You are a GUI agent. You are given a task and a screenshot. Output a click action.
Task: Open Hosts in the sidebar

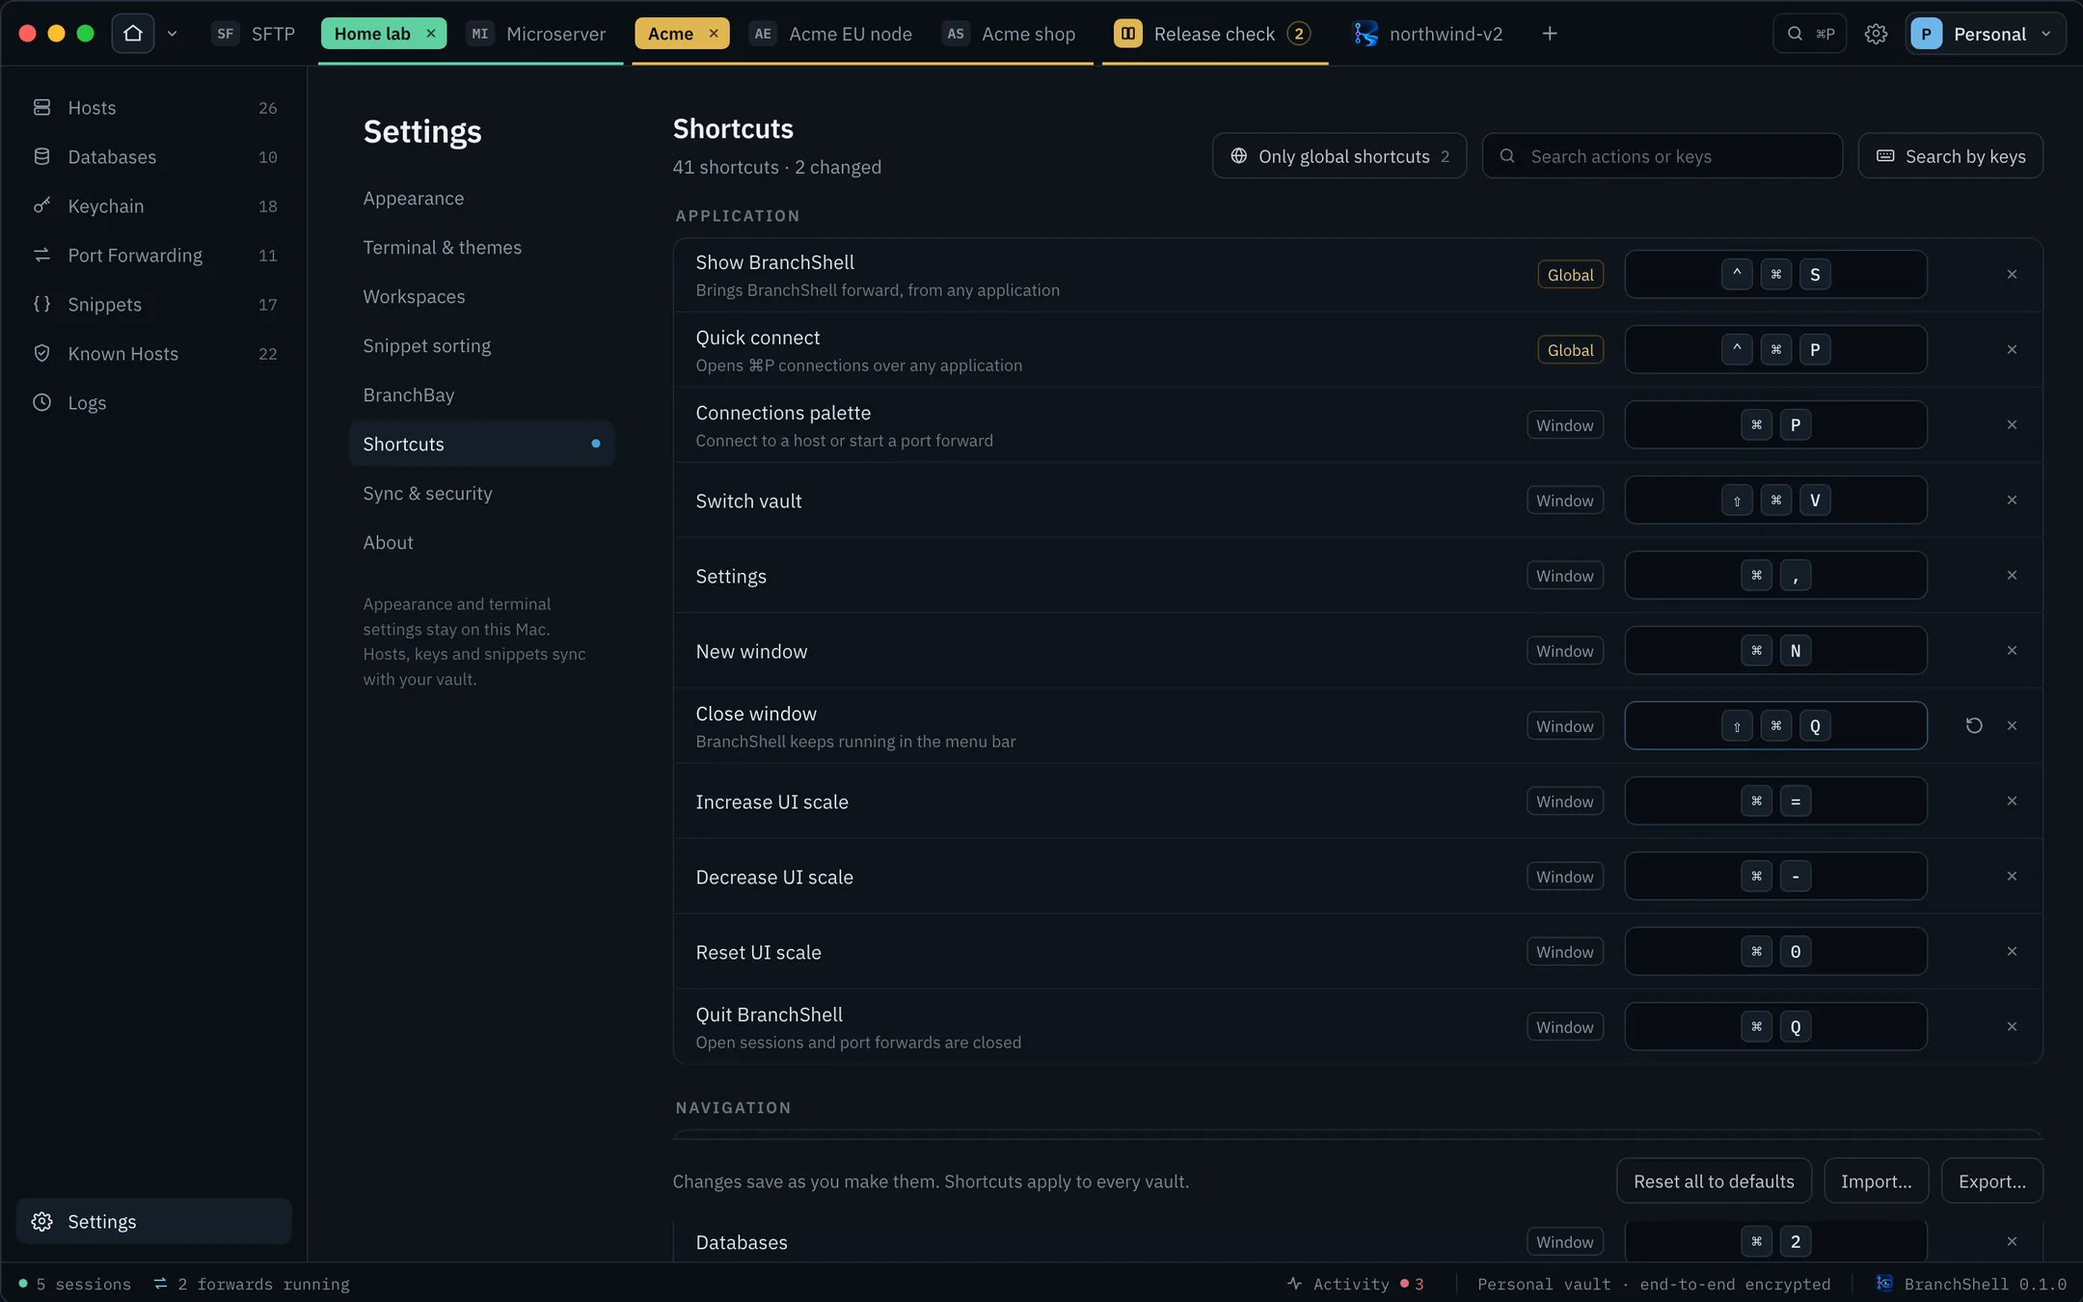click(154, 108)
